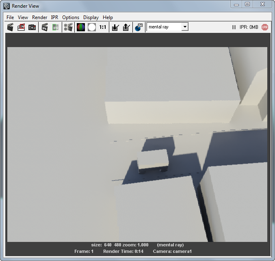Click the Refresh IPR image icon

(x=56, y=27)
